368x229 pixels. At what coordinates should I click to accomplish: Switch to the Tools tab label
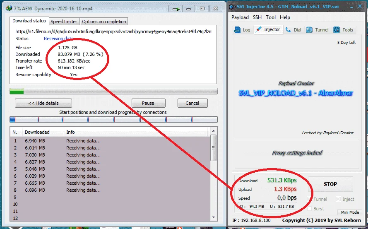tap(348, 30)
